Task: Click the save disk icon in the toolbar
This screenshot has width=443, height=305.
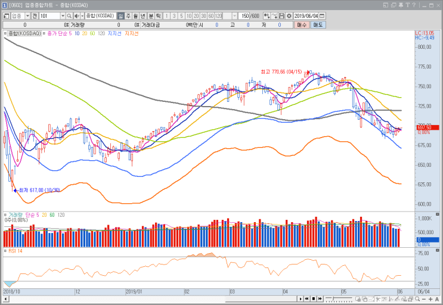Action: coord(281,16)
